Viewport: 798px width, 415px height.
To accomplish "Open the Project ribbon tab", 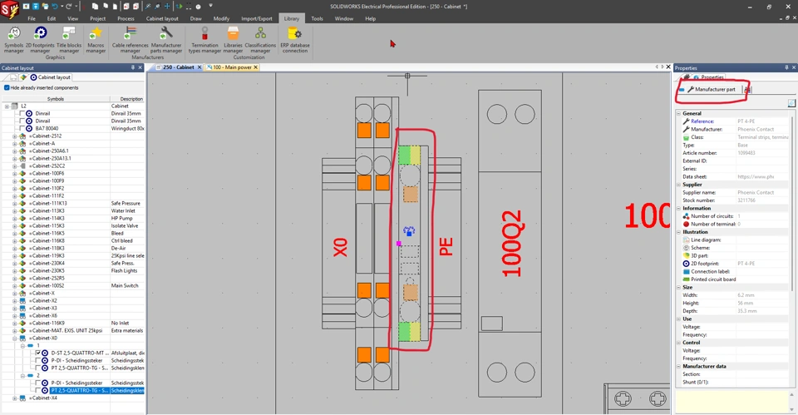I will pos(98,18).
